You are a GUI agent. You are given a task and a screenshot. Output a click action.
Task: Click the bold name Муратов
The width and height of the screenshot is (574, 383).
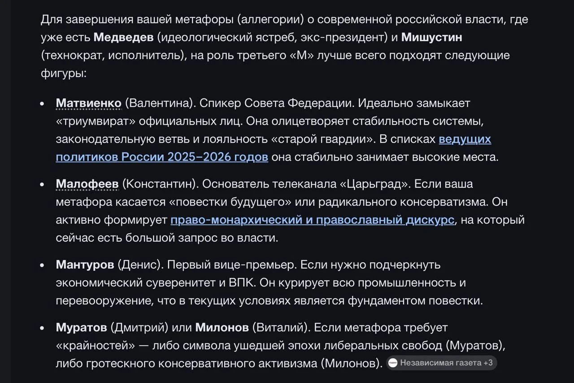click(81, 327)
